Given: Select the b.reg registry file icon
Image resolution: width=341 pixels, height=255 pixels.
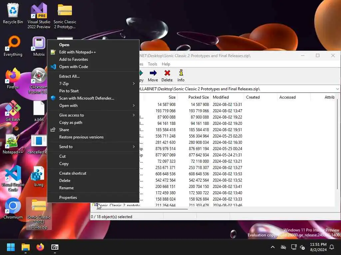Looking at the screenshot, I should coord(39,176).
